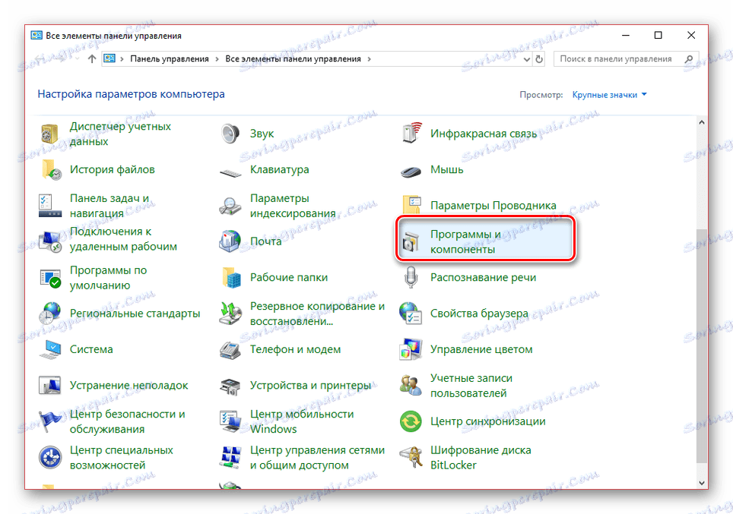
Task: Open the Programs and Features icon
Action: pyautogui.click(x=411, y=242)
